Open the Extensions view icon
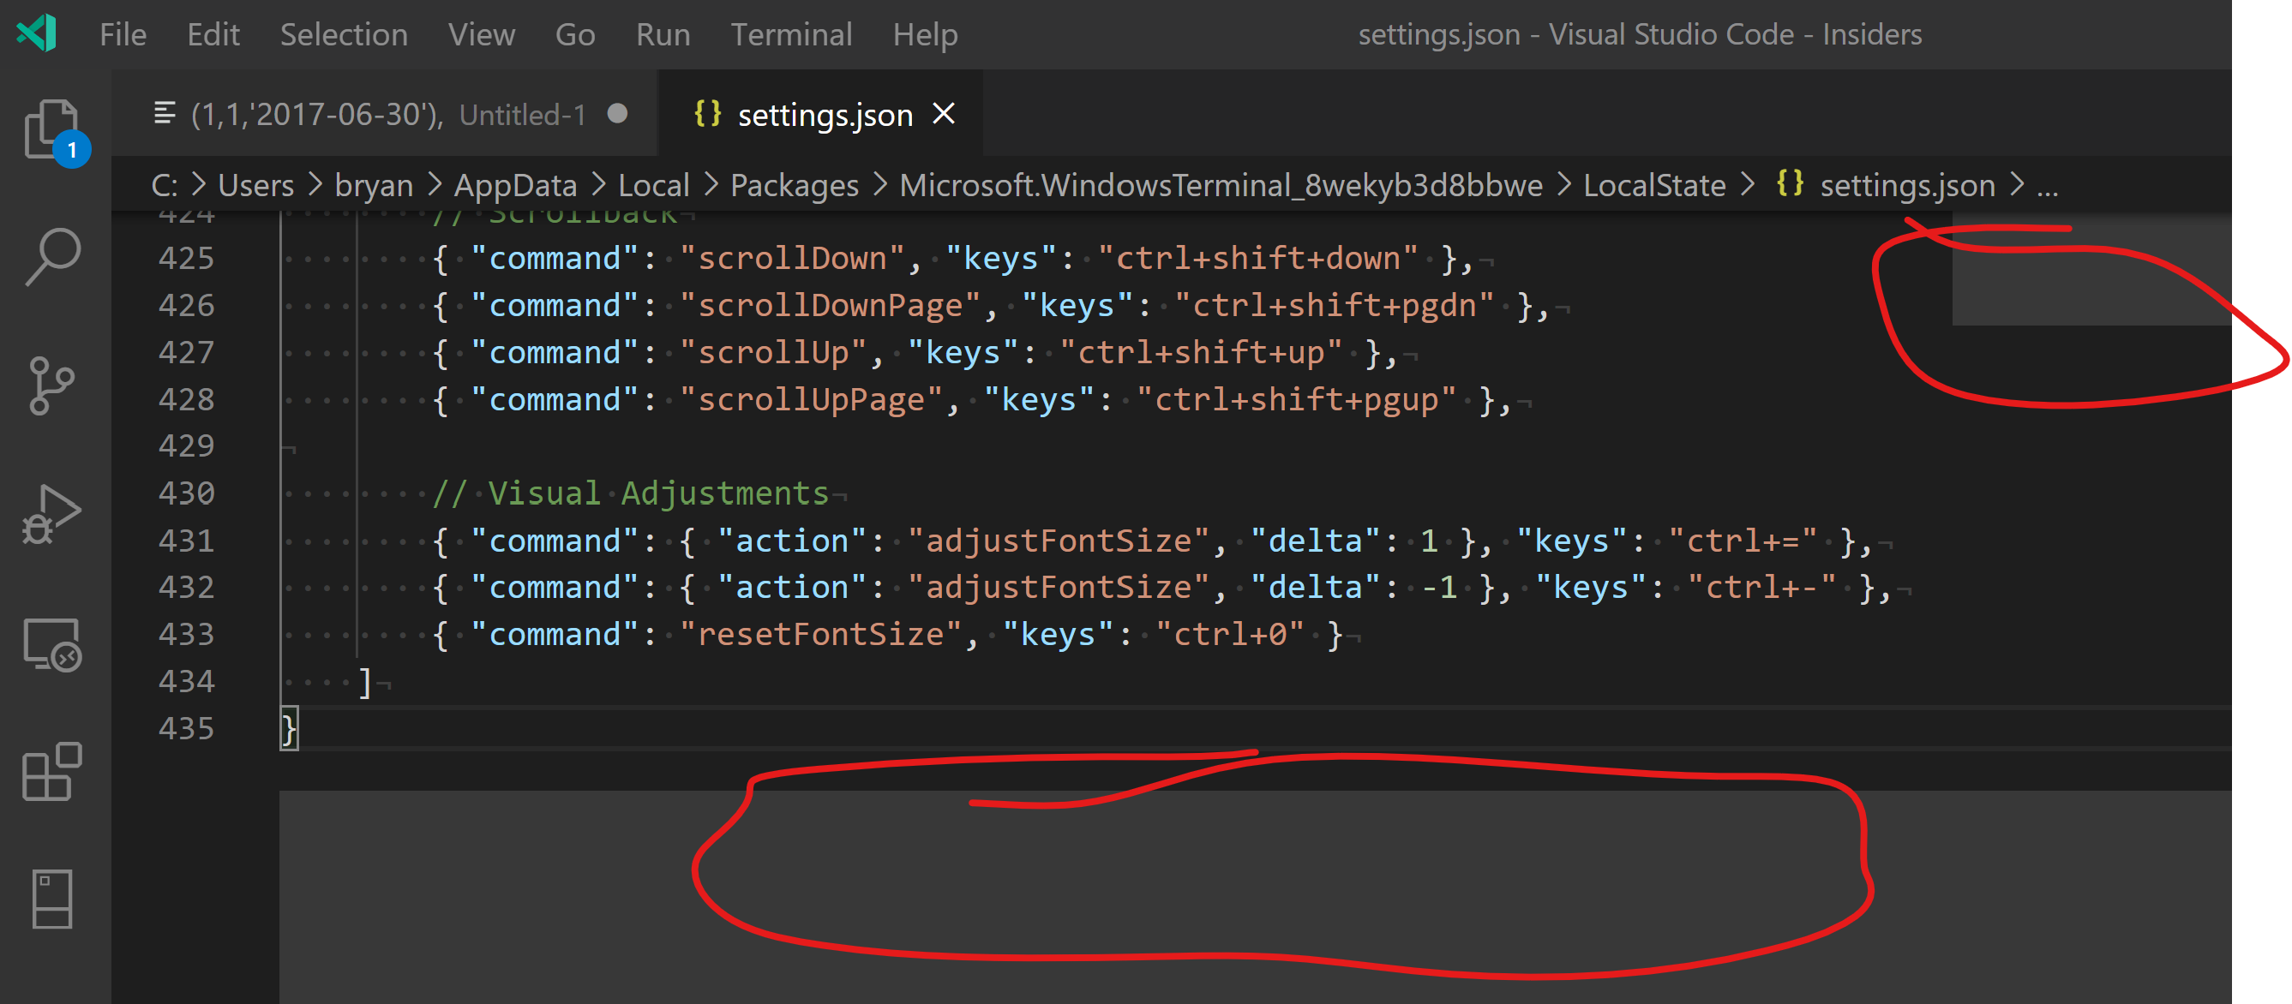This screenshot has height=1004, width=2292. pyautogui.click(x=51, y=771)
